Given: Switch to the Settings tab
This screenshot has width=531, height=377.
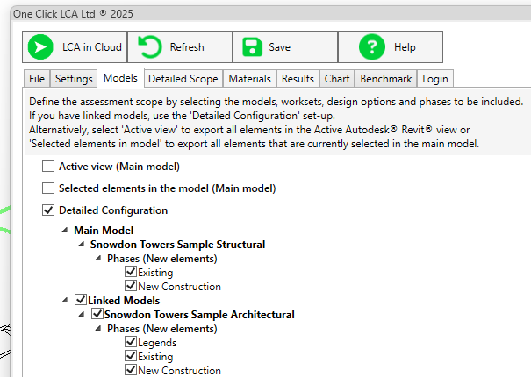Looking at the screenshot, I should (74, 79).
